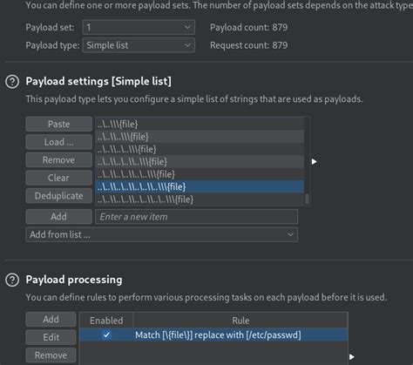Open Payload settings help icon
Viewport: 413px width, 365px height.
pos(12,82)
